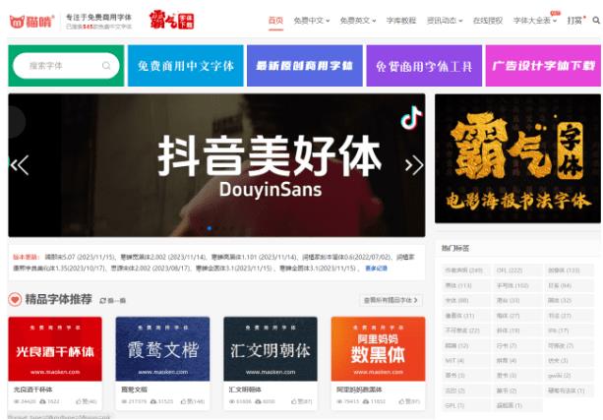
Task: Open the 打赏 menu item
Action: pyautogui.click(x=574, y=21)
